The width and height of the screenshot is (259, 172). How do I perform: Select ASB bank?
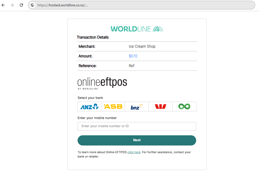click(113, 107)
